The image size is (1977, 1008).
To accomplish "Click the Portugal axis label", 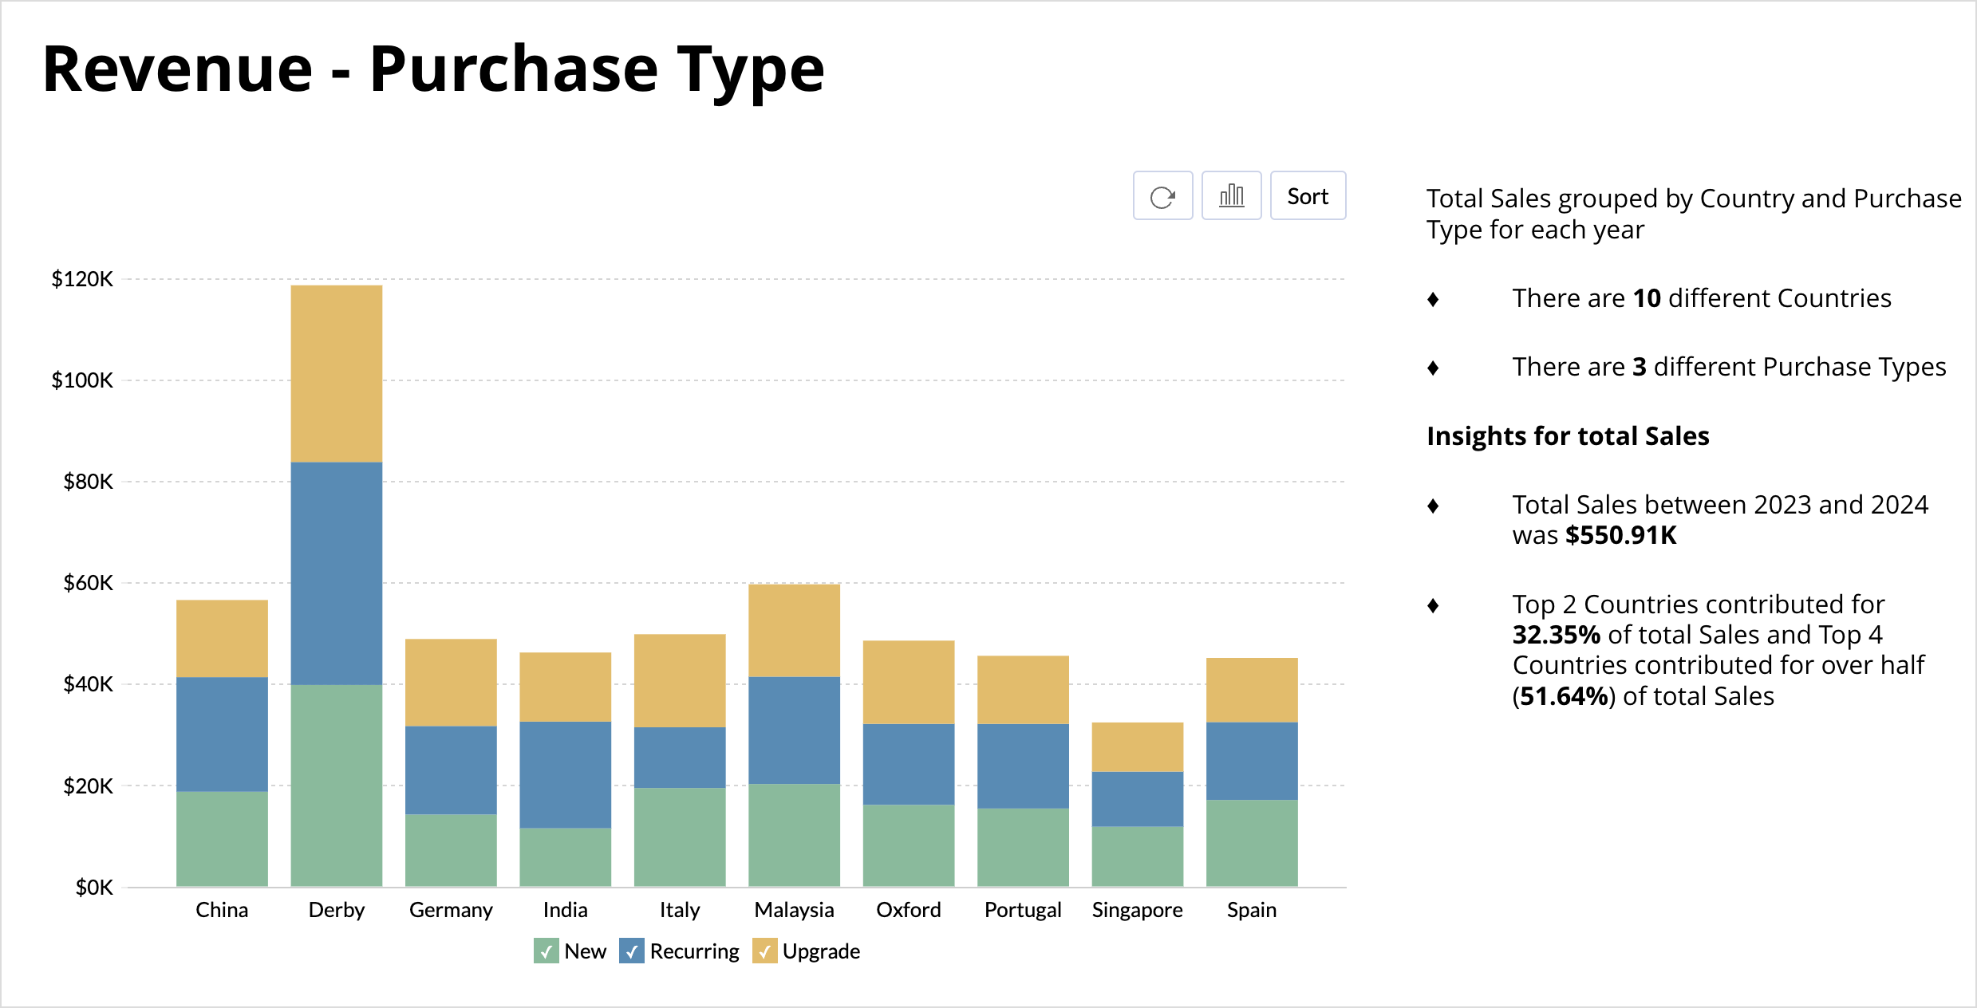I will click(x=1023, y=910).
